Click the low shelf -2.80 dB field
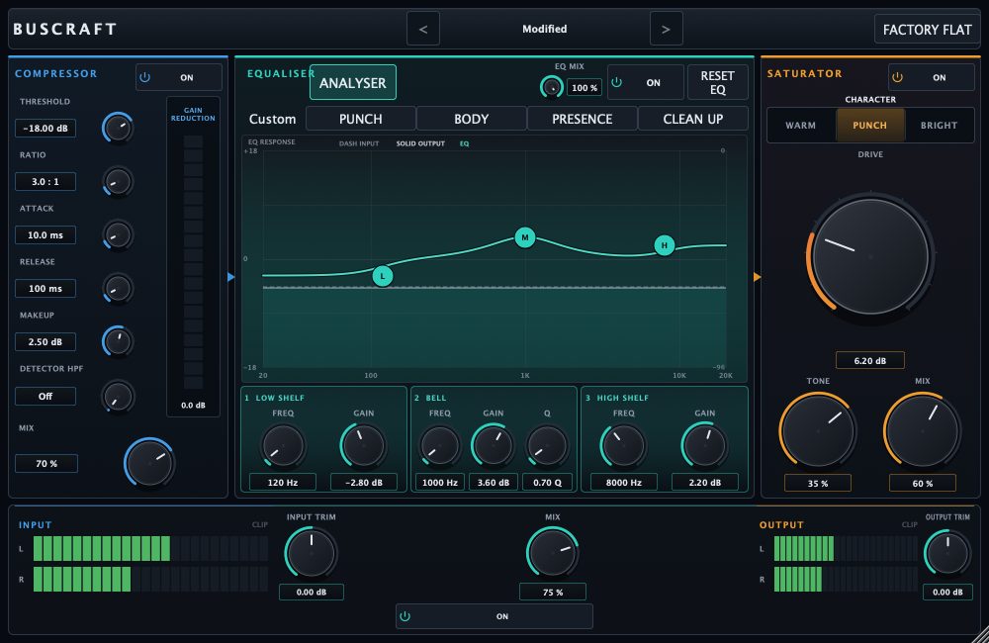Image resolution: width=989 pixels, height=643 pixels. [x=364, y=482]
